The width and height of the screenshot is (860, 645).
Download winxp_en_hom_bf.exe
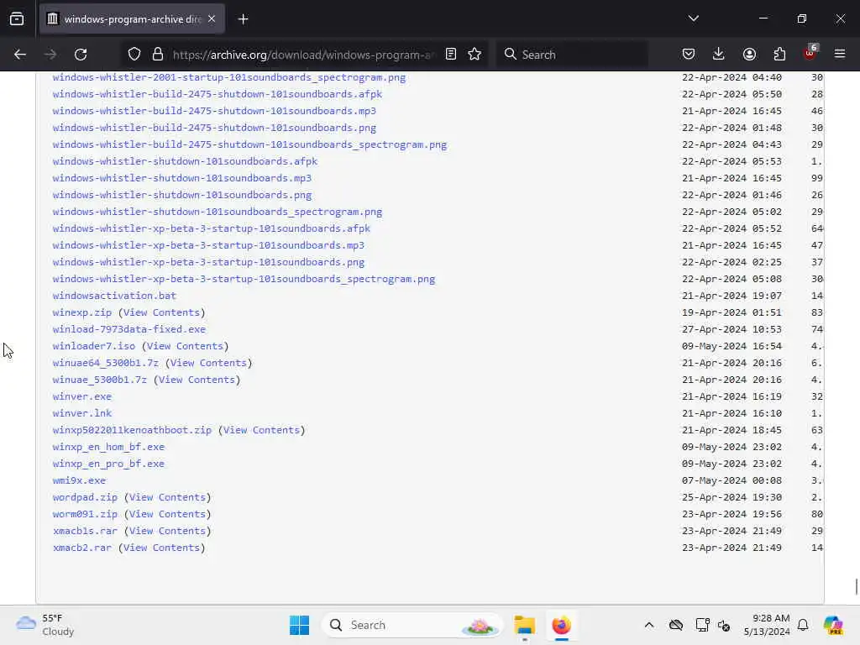point(108,447)
